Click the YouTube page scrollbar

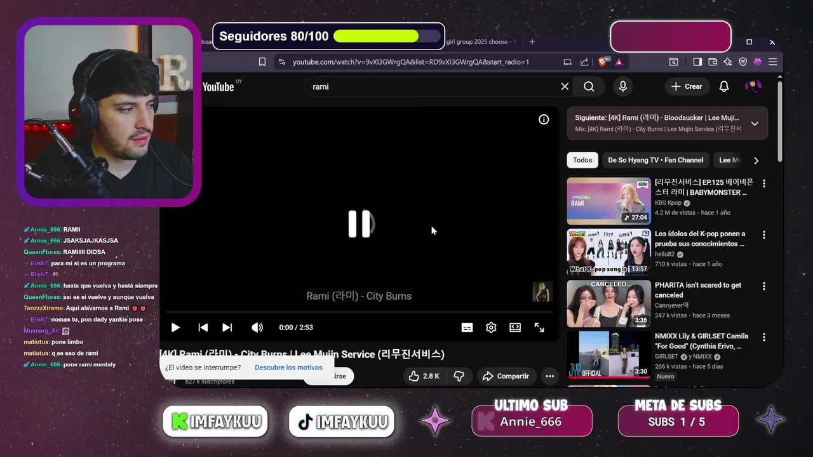(x=780, y=121)
